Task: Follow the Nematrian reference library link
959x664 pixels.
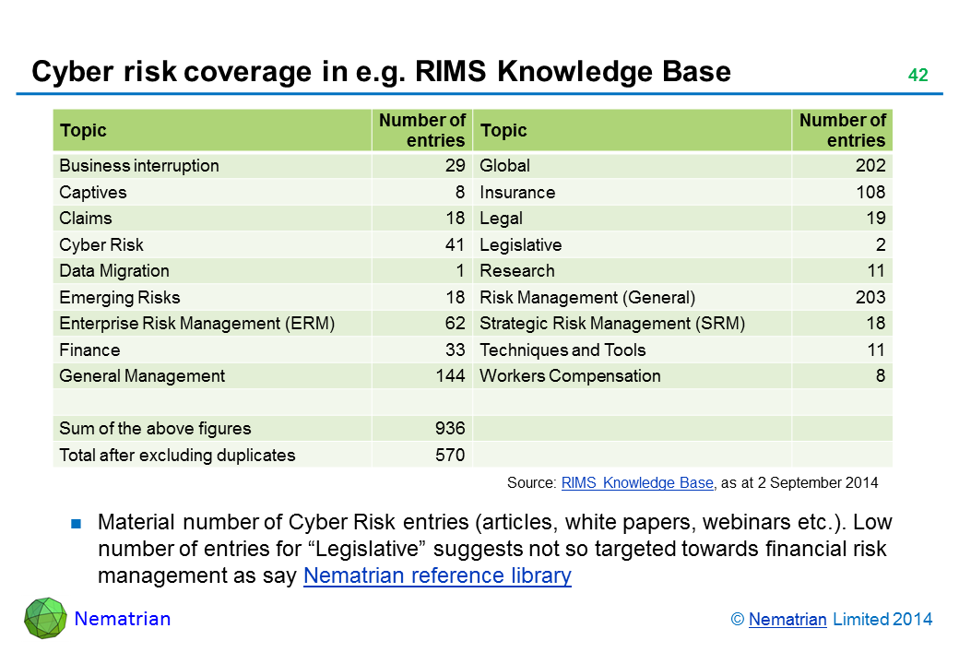Action: (x=437, y=576)
